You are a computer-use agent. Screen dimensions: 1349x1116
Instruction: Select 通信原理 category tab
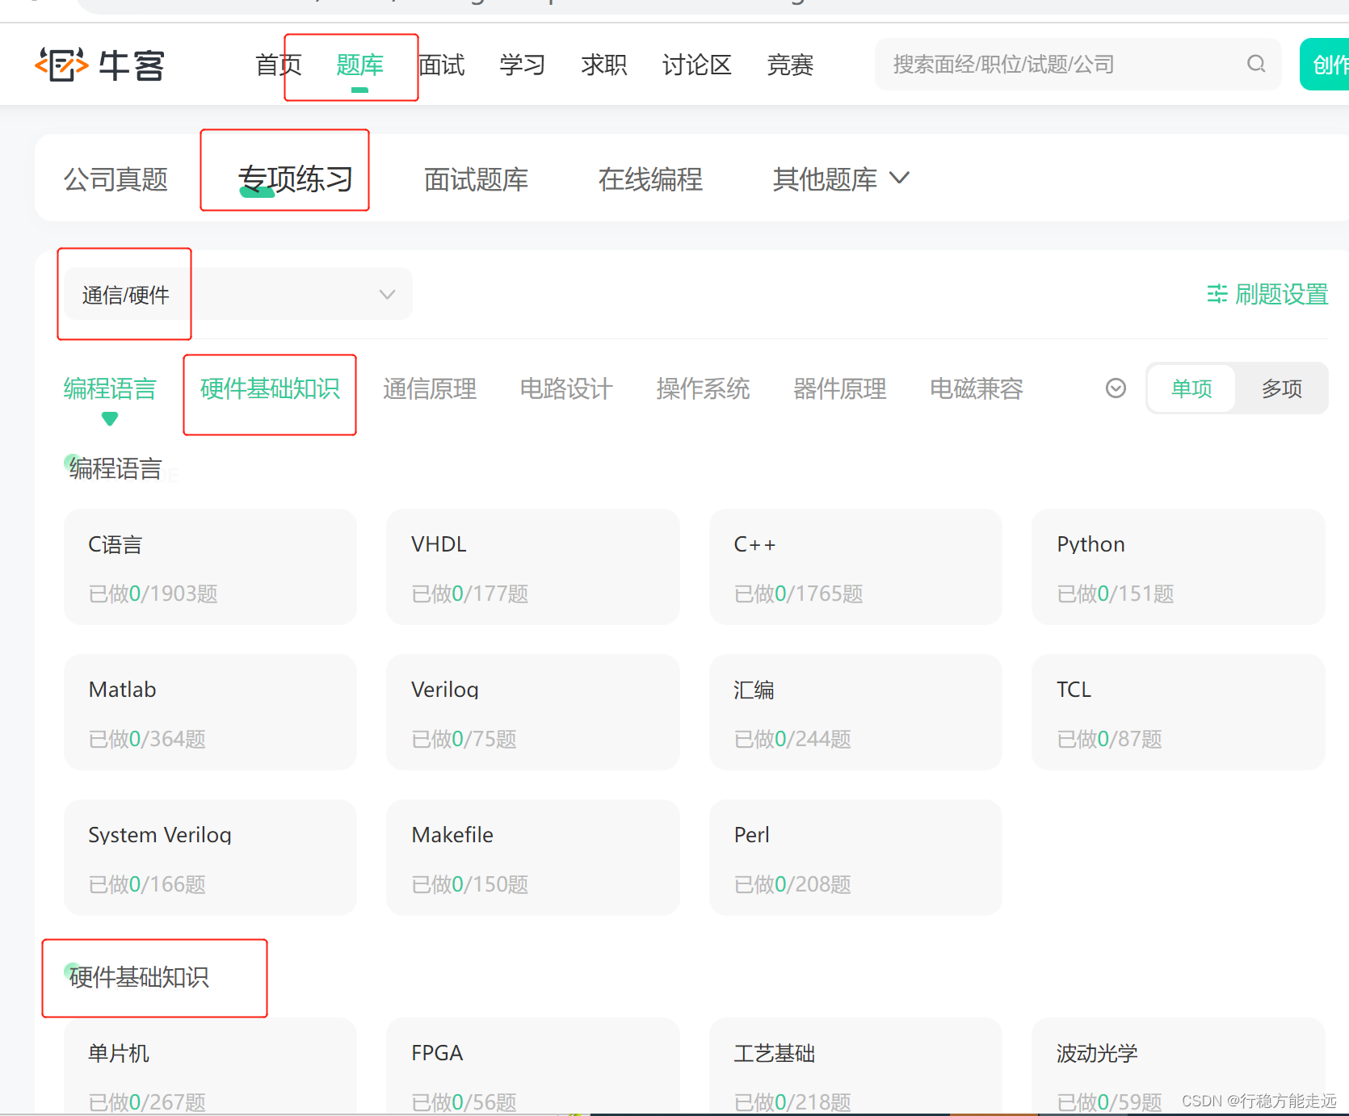(430, 388)
